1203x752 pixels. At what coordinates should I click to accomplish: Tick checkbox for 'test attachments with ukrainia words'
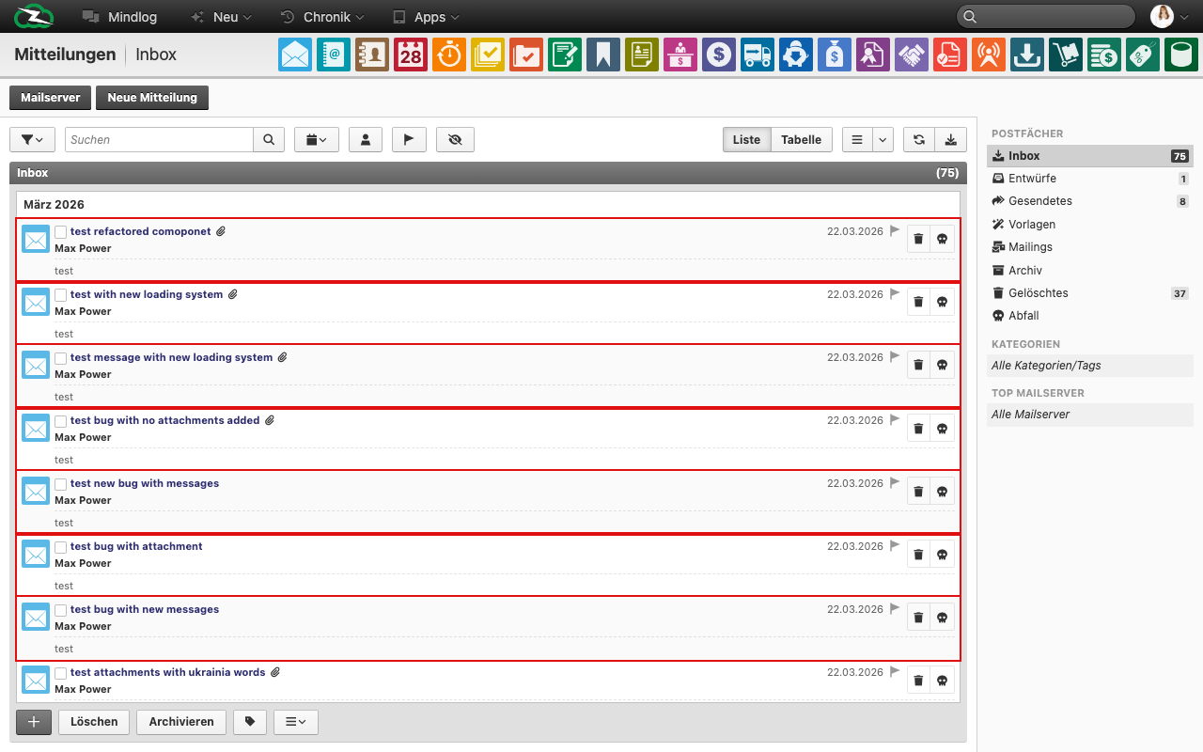coord(61,673)
